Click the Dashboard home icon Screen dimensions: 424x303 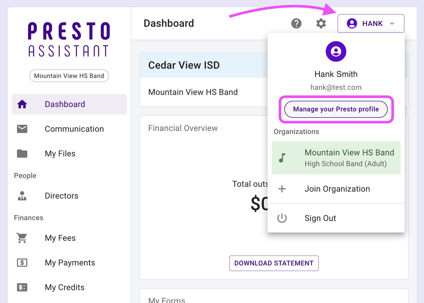[x=22, y=104]
